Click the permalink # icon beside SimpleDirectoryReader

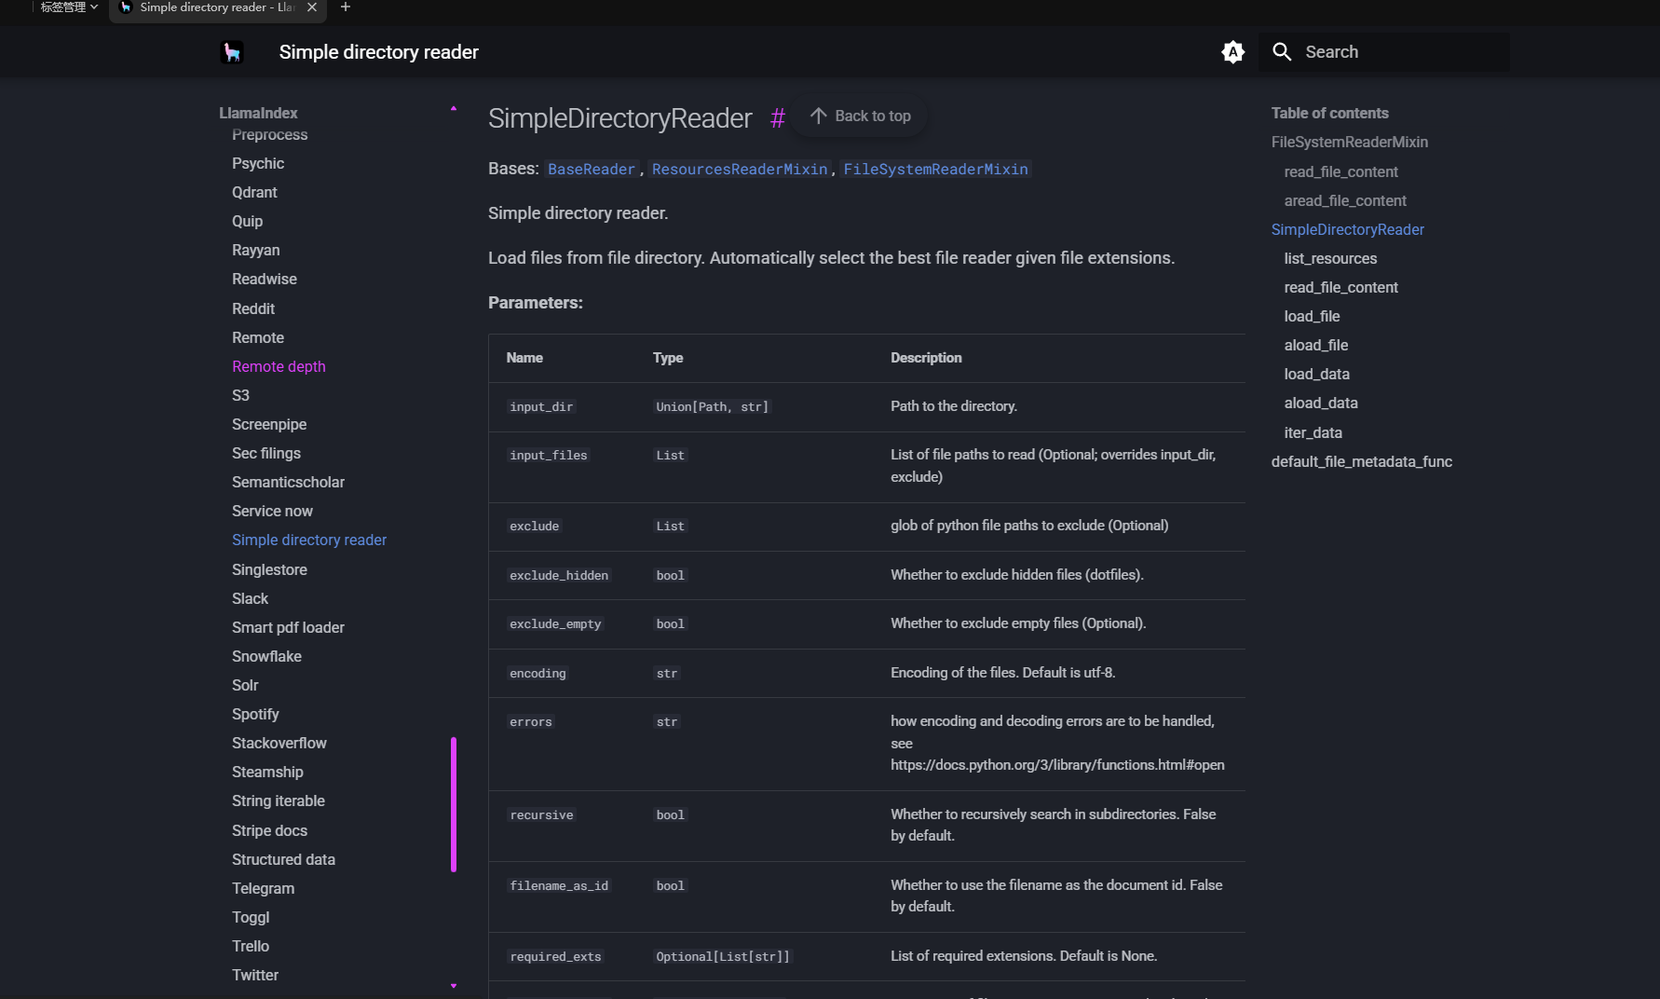[x=778, y=118]
